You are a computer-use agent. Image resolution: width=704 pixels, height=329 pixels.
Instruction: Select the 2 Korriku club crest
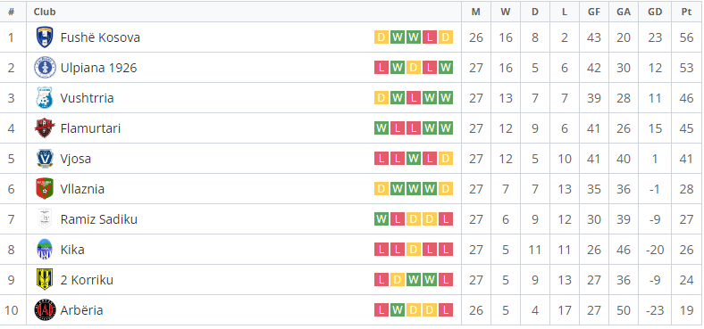tap(45, 280)
